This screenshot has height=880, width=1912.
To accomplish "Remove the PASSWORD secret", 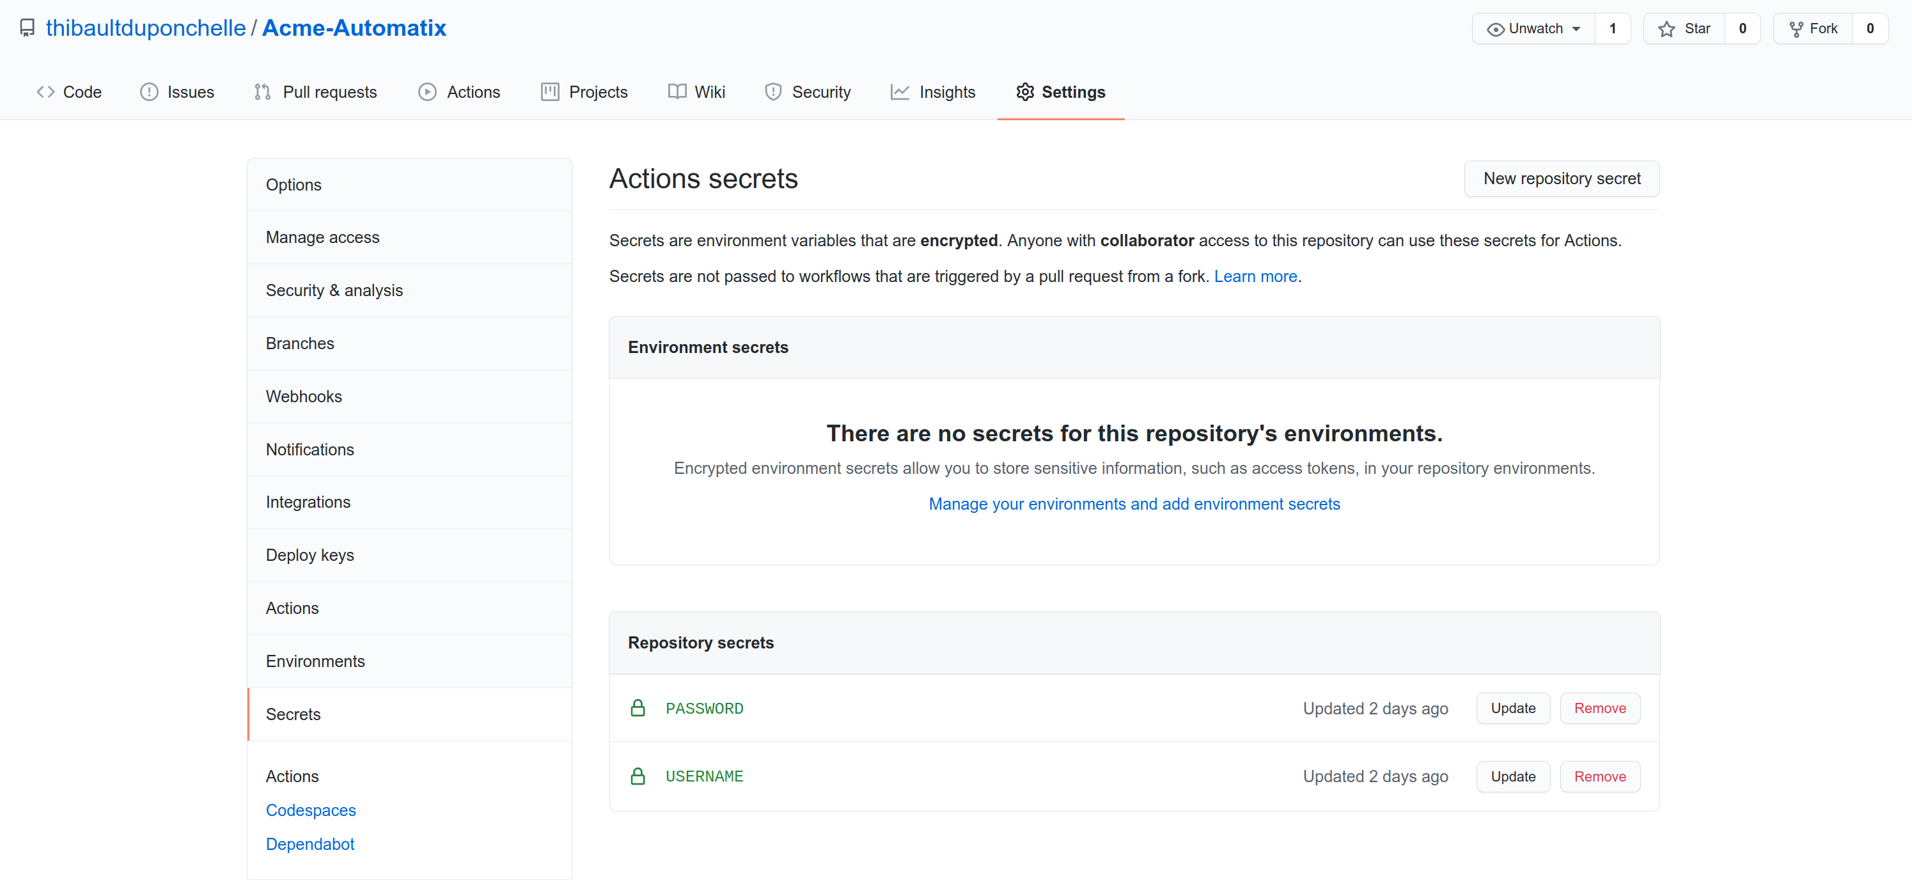I will pos(1599,709).
